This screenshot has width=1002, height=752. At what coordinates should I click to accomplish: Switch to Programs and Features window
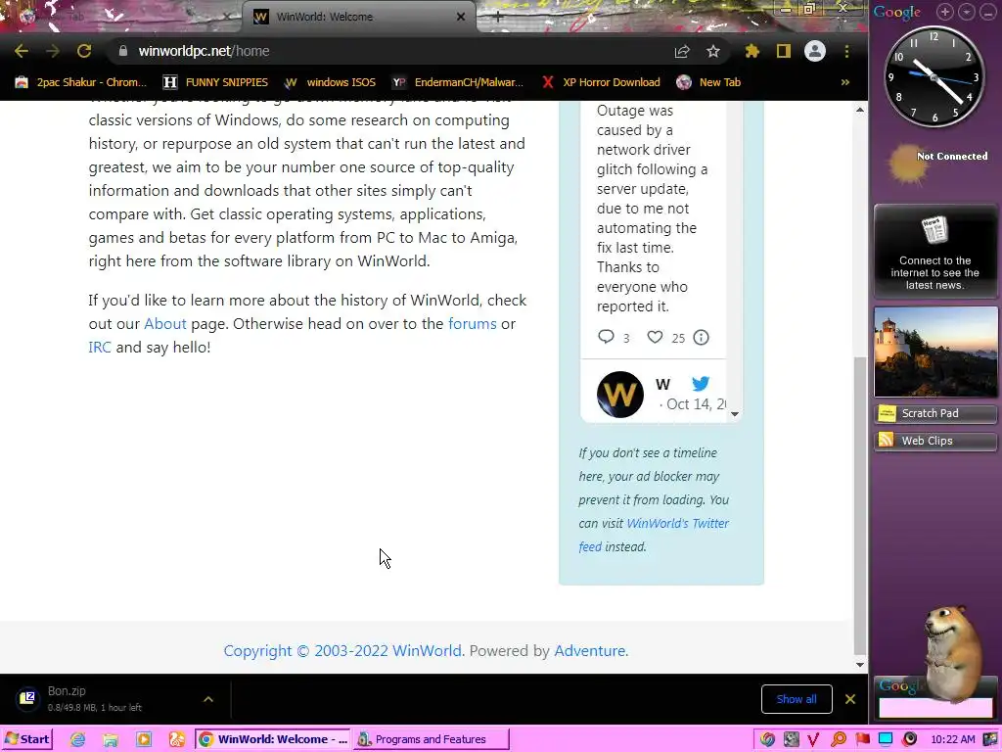(432, 739)
